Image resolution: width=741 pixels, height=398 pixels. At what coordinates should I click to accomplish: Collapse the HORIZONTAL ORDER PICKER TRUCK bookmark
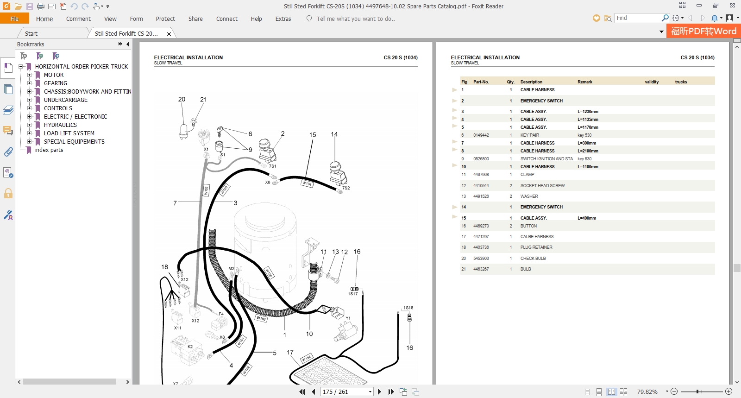21,67
